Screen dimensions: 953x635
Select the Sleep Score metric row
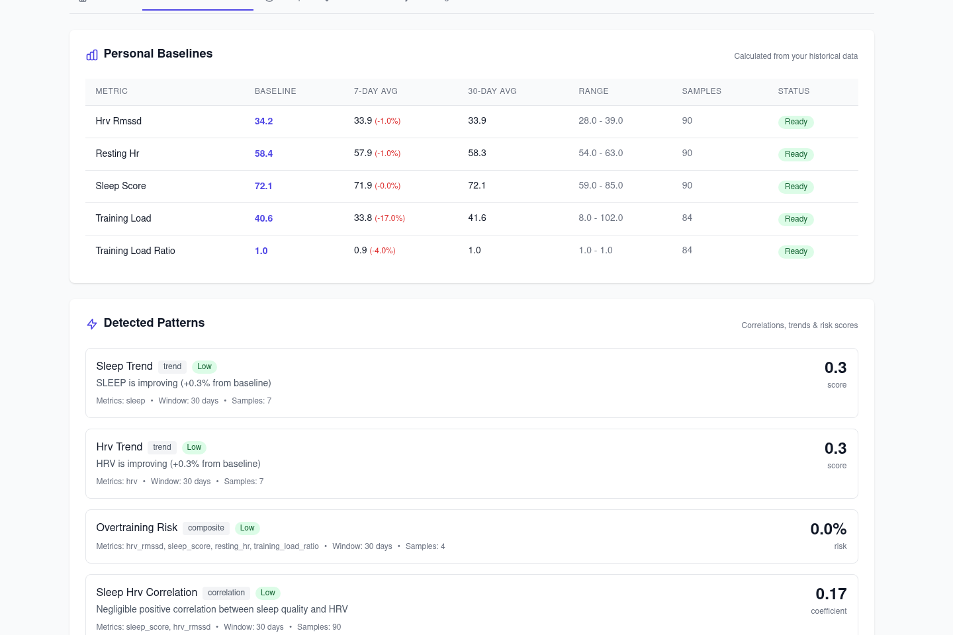pyautogui.click(x=472, y=187)
